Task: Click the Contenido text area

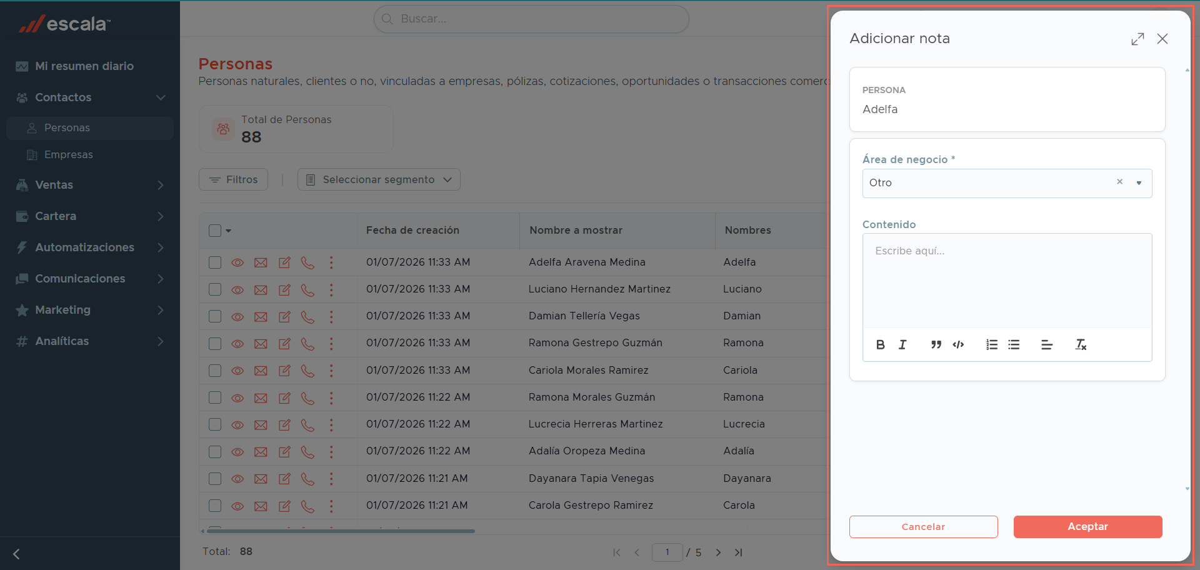Action: pos(1007,281)
